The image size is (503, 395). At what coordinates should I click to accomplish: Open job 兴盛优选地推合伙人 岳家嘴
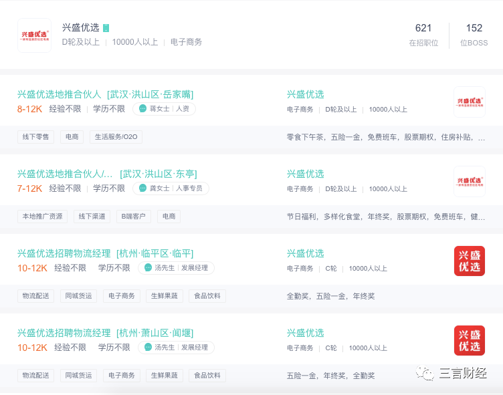pyautogui.click(x=105, y=94)
